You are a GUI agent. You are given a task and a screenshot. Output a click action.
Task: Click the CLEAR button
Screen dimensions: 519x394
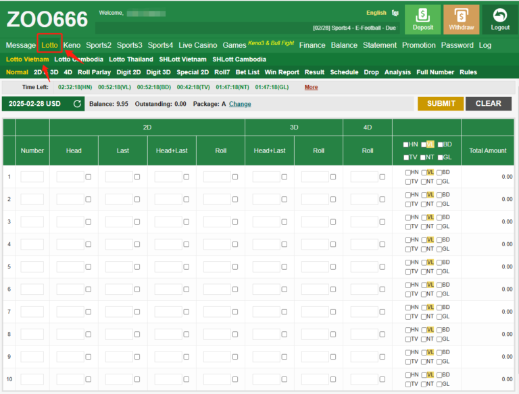pos(488,103)
